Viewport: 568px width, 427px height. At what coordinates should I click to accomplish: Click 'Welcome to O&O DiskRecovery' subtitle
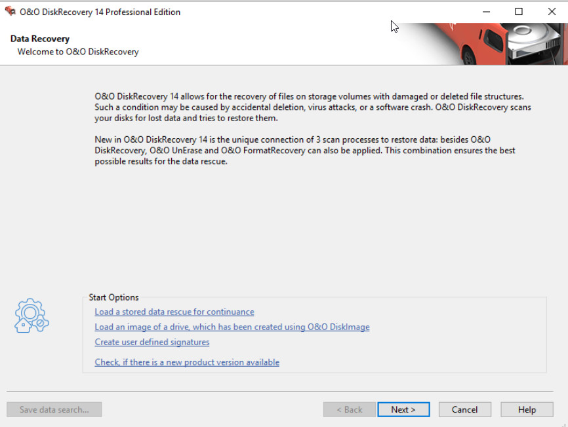[x=78, y=52]
